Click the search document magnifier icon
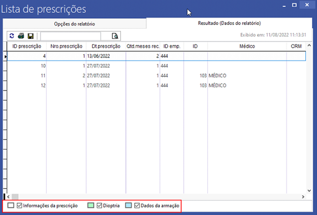317x215 pixels. [115, 36]
